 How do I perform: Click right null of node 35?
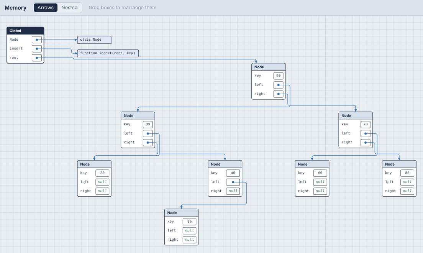(x=189, y=240)
